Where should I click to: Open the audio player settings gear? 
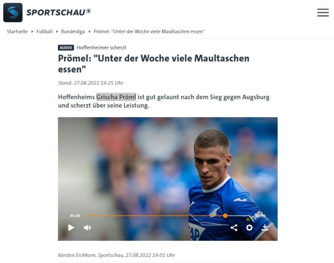[x=249, y=227]
